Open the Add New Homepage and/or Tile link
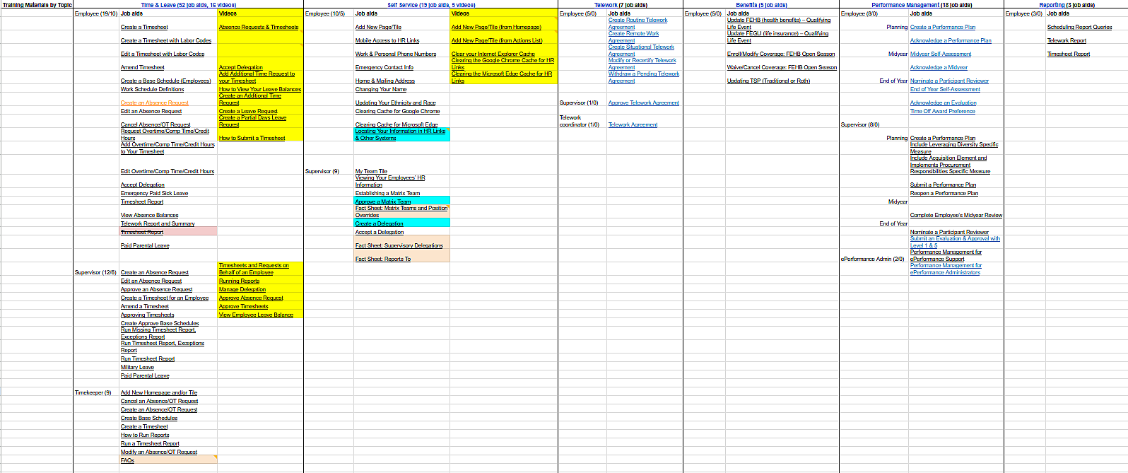The width and height of the screenshot is (1128, 473). pos(159,393)
